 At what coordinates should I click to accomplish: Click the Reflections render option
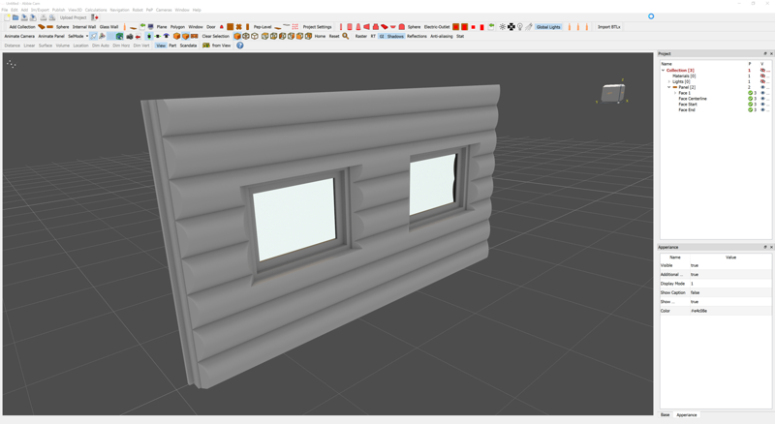417,36
